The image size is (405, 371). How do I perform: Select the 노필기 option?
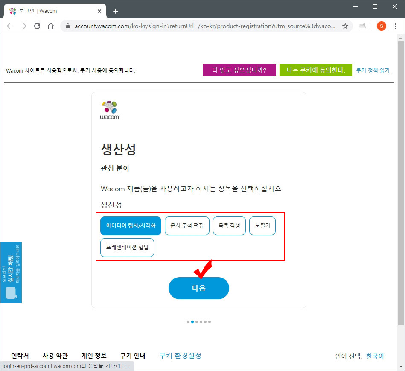262,226
